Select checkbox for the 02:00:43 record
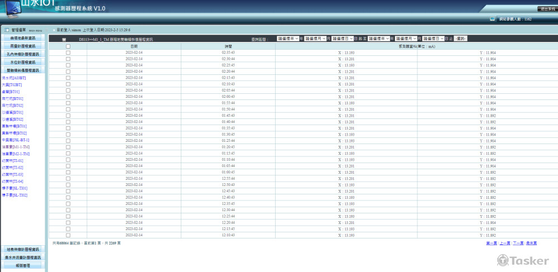The image size is (558, 272). [68, 97]
